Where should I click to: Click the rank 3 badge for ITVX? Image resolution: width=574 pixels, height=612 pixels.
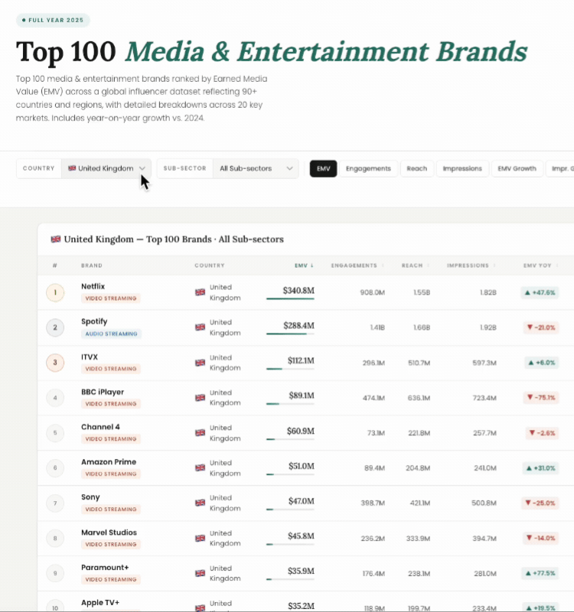point(55,363)
